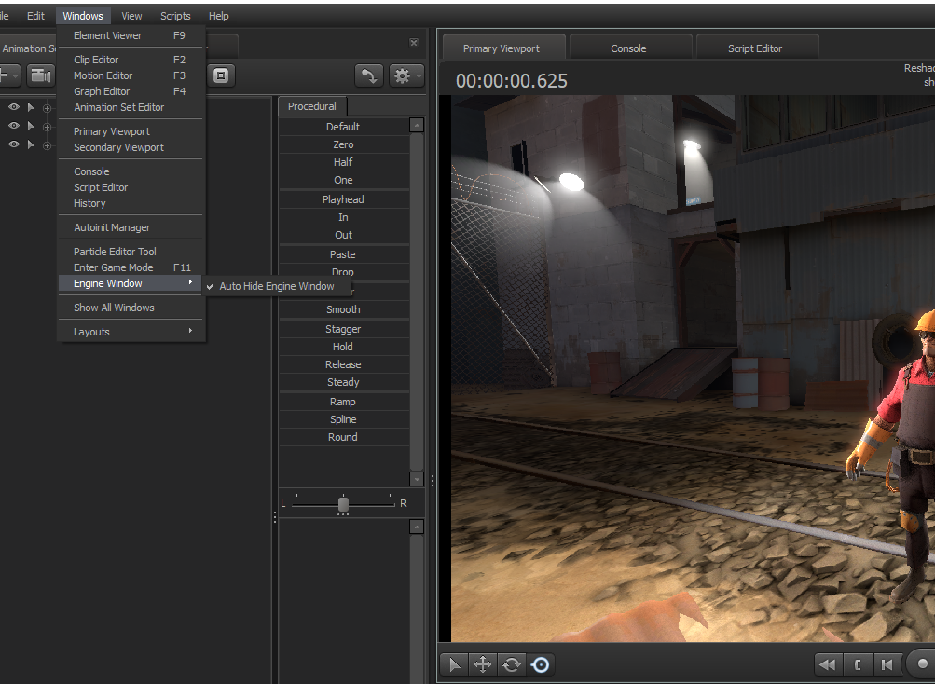Launch Particle Editor Tool
The width and height of the screenshot is (935, 684).
tap(131, 252)
